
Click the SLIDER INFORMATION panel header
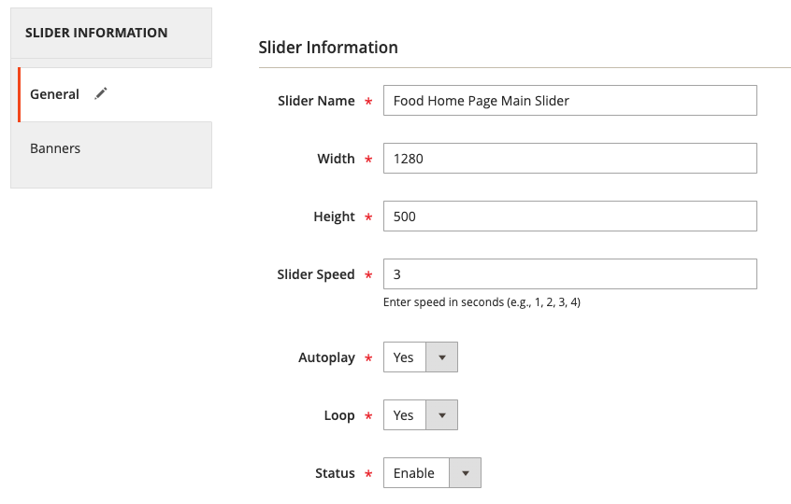click(111, 33)
